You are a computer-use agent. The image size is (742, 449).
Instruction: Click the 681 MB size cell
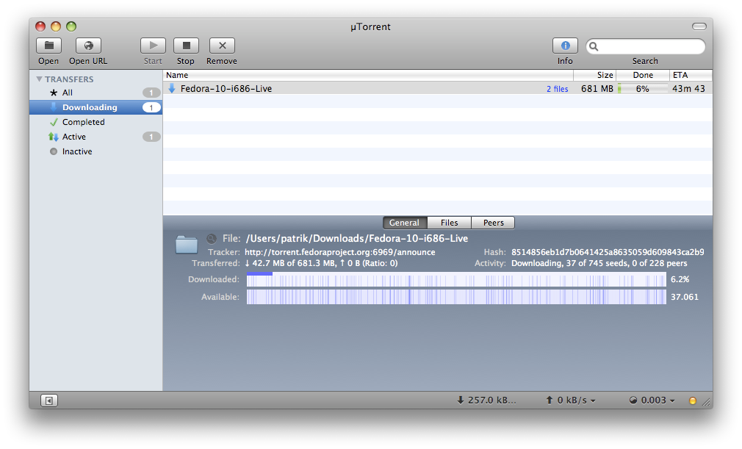(597, 88)
